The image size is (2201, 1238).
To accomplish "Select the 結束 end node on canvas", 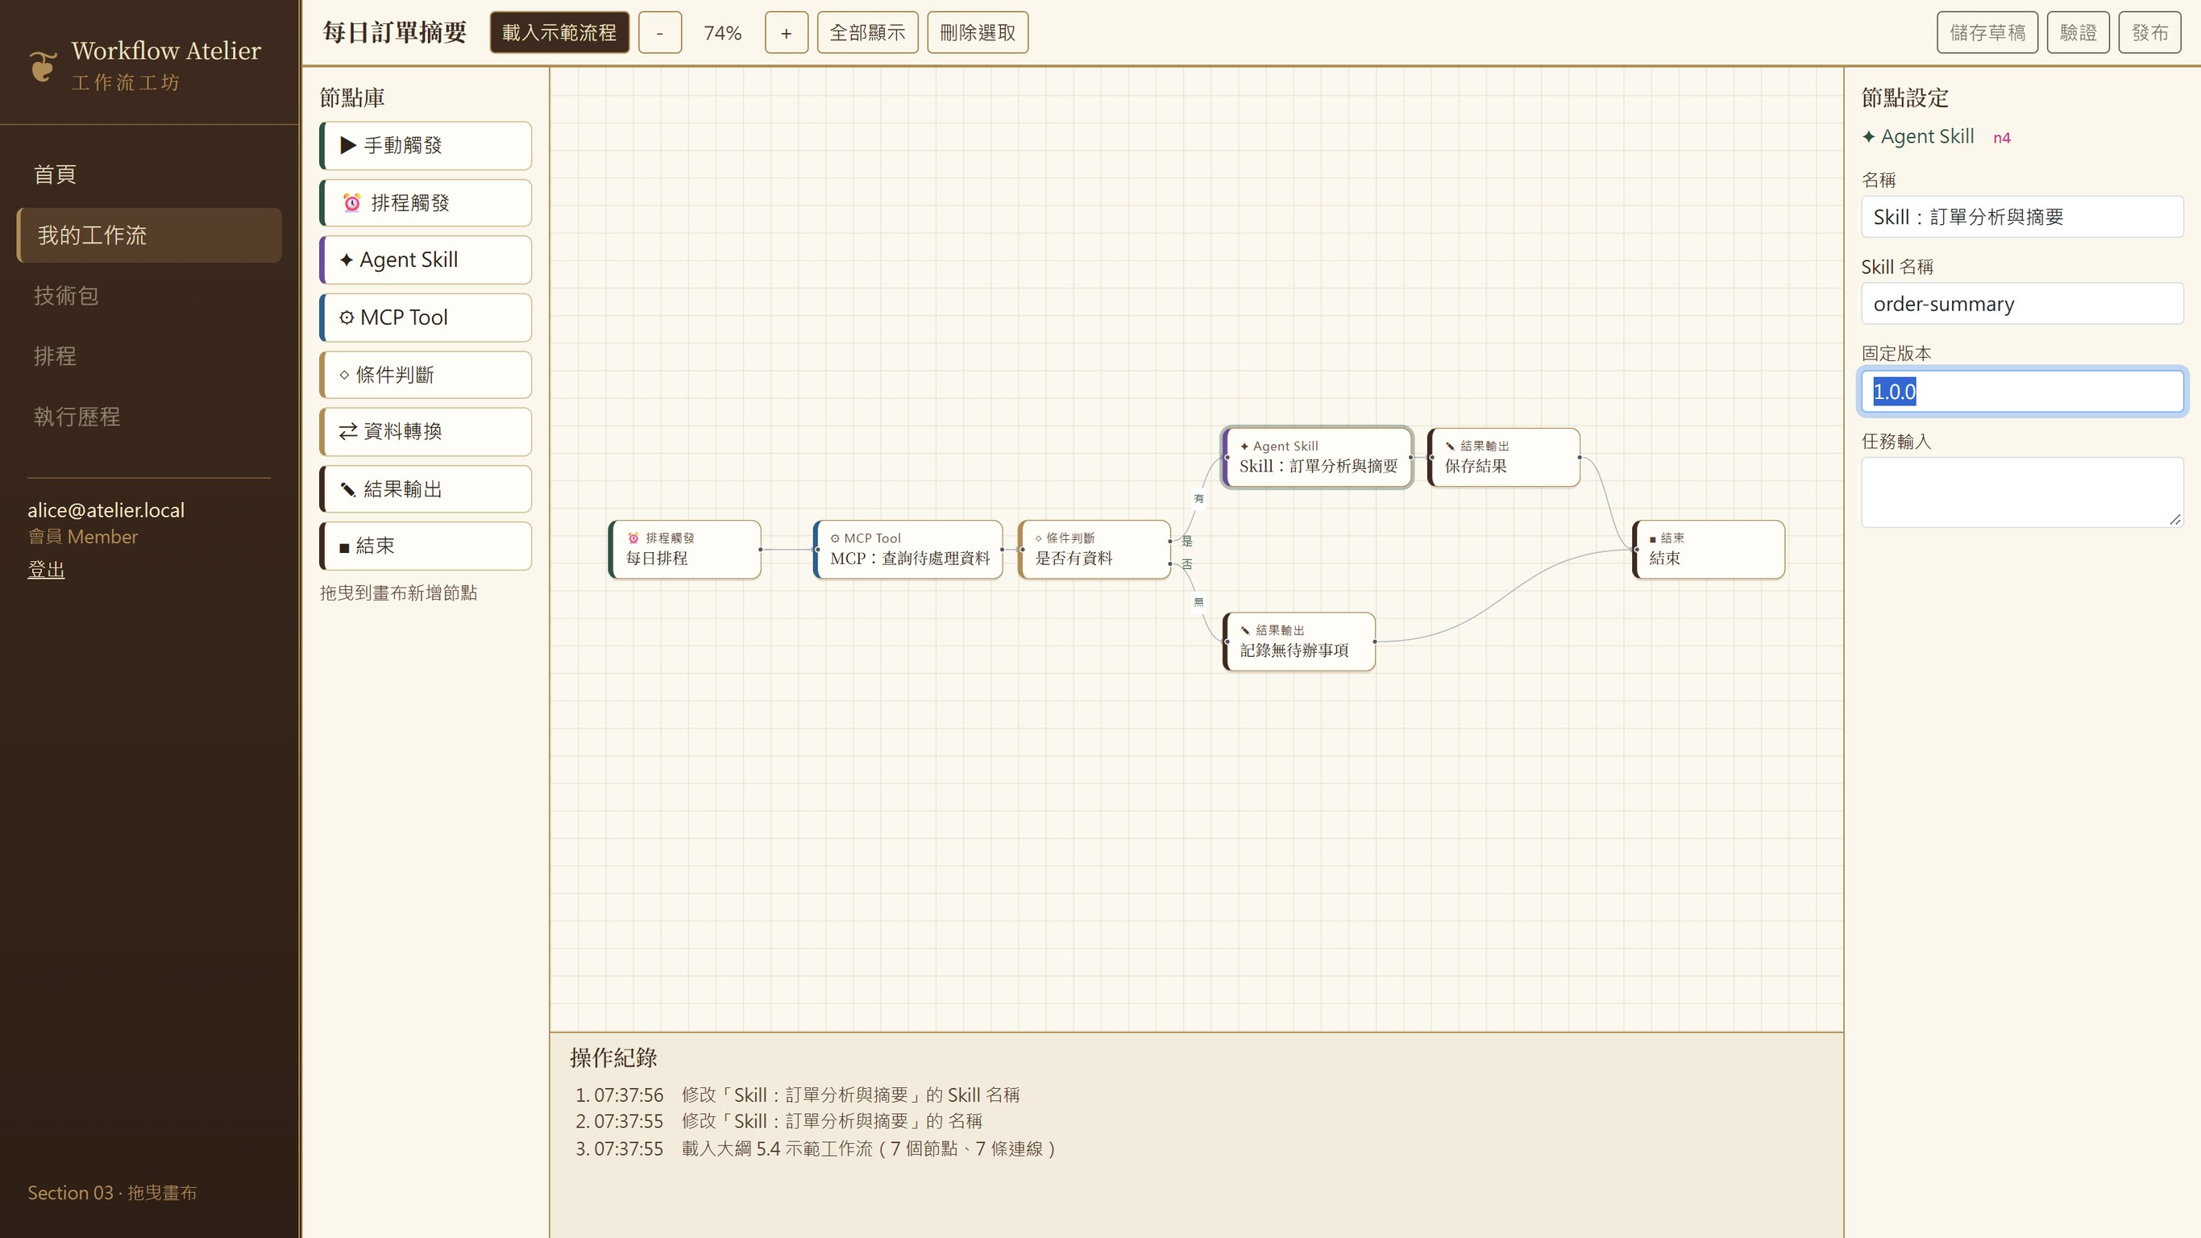I will click(1708, 550).
